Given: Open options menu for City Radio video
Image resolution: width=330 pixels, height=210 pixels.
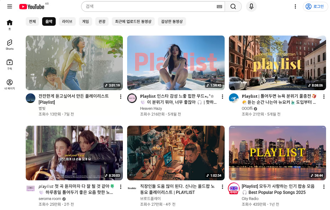Looking at the screenshot, I should tap(324, 187).
